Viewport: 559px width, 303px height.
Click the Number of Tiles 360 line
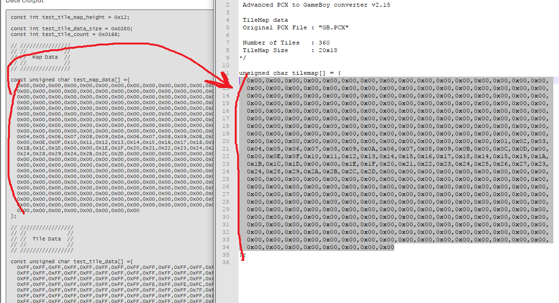(286, 43)
